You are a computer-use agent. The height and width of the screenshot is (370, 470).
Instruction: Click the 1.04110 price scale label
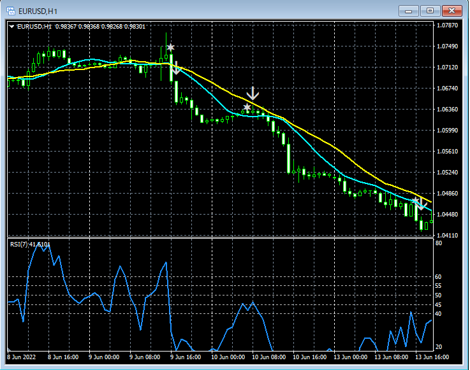click(448, 235)
